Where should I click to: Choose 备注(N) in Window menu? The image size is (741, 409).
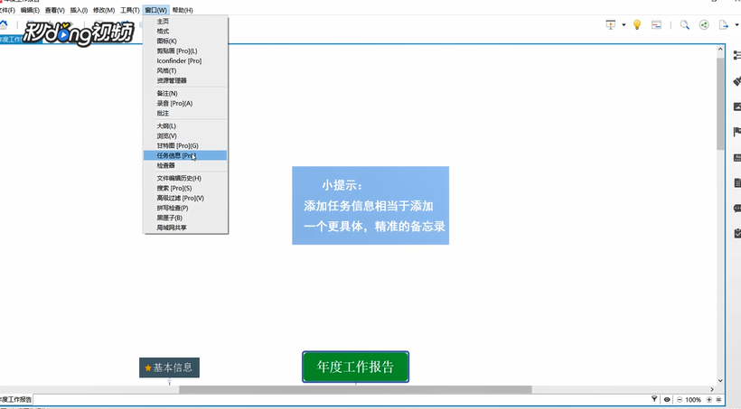pyautogui.click(x=185, y=94)
